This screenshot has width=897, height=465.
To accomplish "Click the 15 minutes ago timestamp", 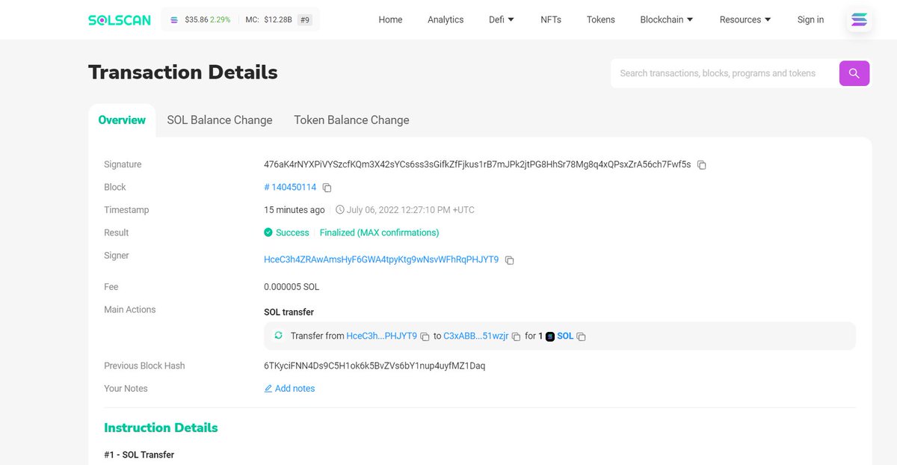I will 295,210.
